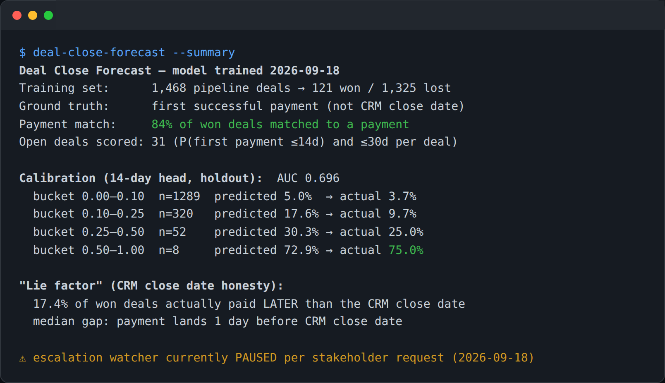
Task: Click the 'predicted 17.6%' value
Action: coord(266,214)
